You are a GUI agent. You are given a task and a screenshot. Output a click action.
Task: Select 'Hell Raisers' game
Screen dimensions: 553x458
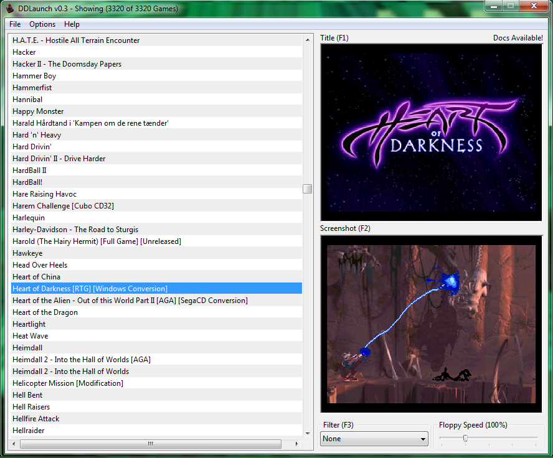tap(156, 407)
